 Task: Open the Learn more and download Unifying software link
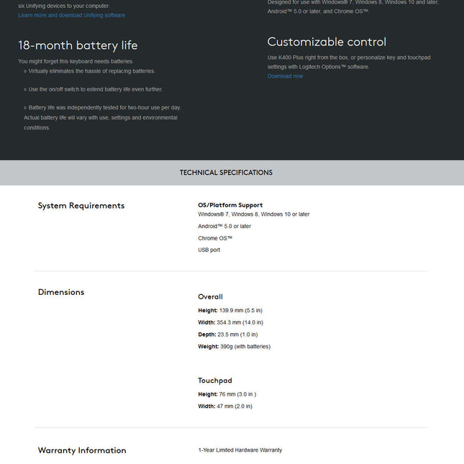[x=72, y=15]
